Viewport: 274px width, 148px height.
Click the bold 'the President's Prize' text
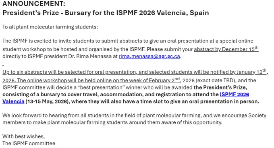220,87
